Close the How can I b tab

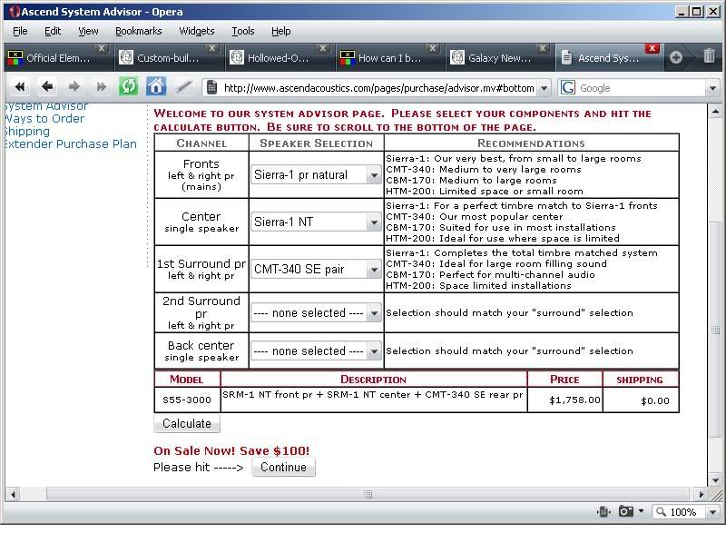[x=433, y=48]
